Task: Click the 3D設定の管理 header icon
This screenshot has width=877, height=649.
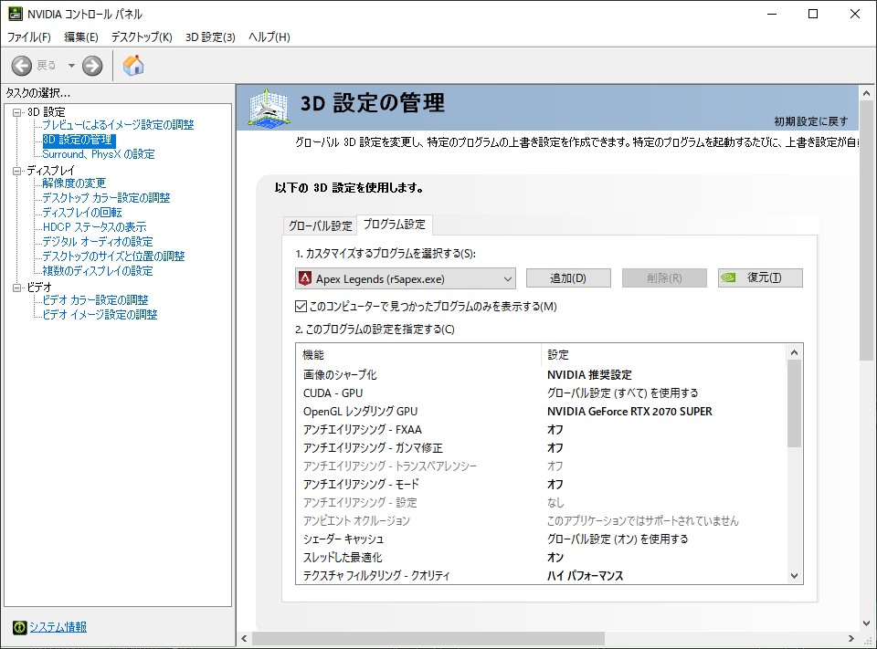Action: pos(269,107)
